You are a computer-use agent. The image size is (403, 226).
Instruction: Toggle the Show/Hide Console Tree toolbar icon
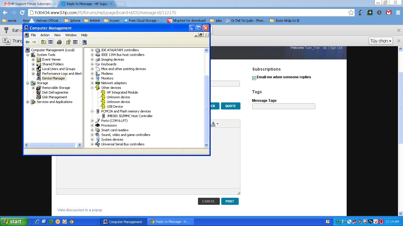pos(50,42)
